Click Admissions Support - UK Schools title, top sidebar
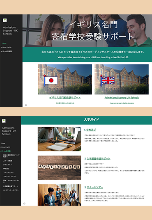 coord(10,31)
